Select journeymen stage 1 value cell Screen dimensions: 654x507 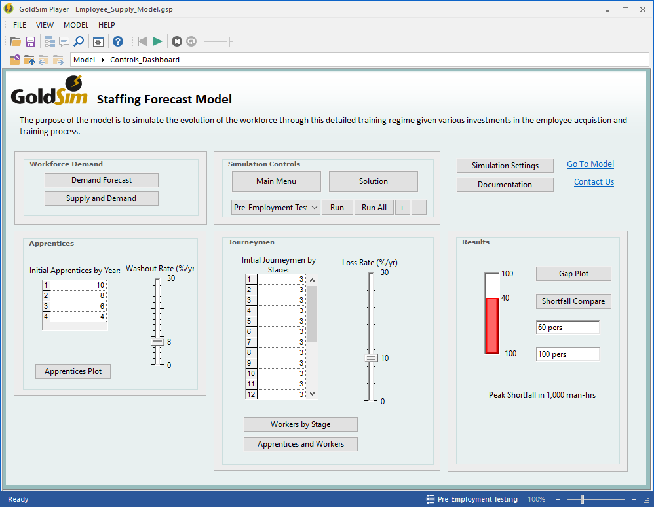click(x=281, y=279)
